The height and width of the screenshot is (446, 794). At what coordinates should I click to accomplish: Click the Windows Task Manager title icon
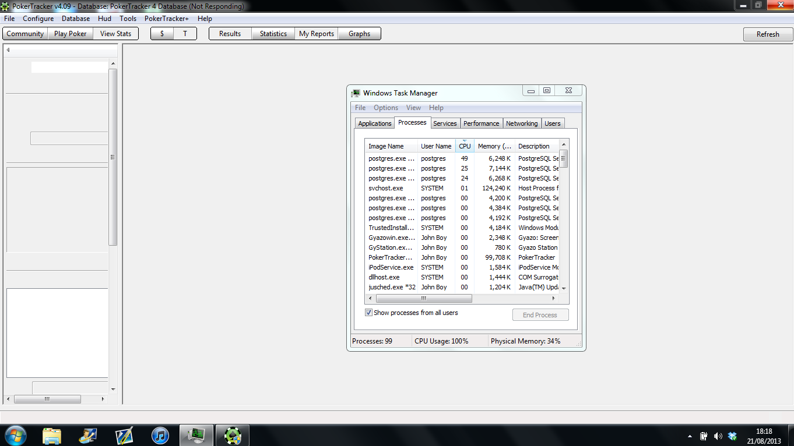click(x=356, y=93)
